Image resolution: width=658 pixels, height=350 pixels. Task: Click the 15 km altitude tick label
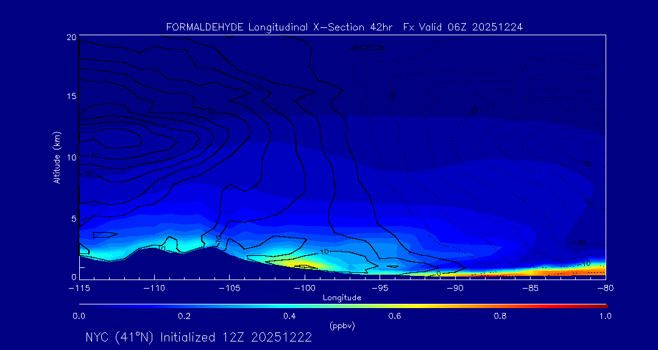click(x=71, y=97)
